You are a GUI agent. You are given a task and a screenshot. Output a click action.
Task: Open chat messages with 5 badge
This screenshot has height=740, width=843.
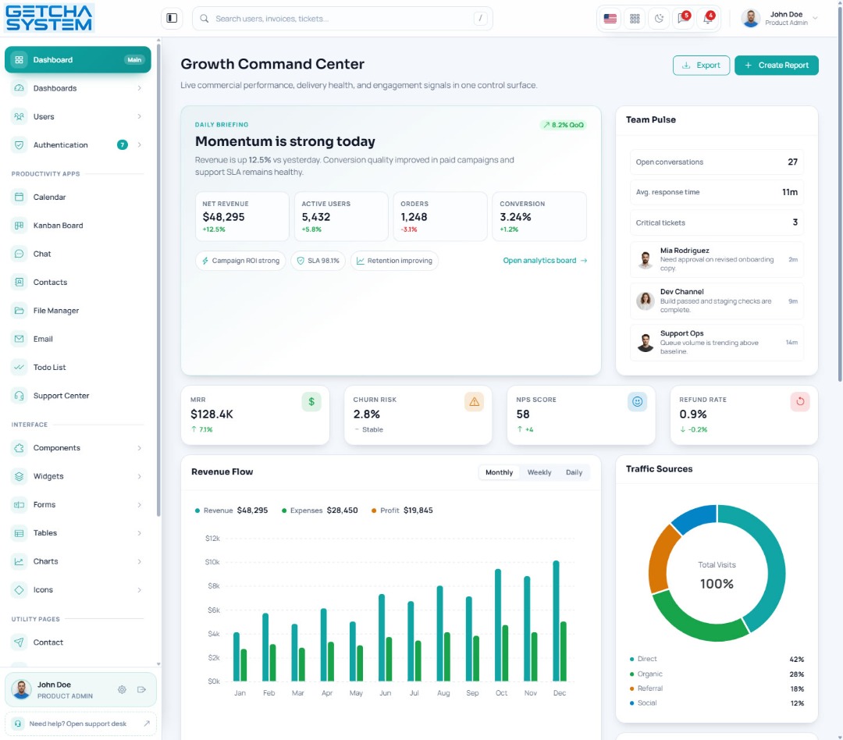683,19
